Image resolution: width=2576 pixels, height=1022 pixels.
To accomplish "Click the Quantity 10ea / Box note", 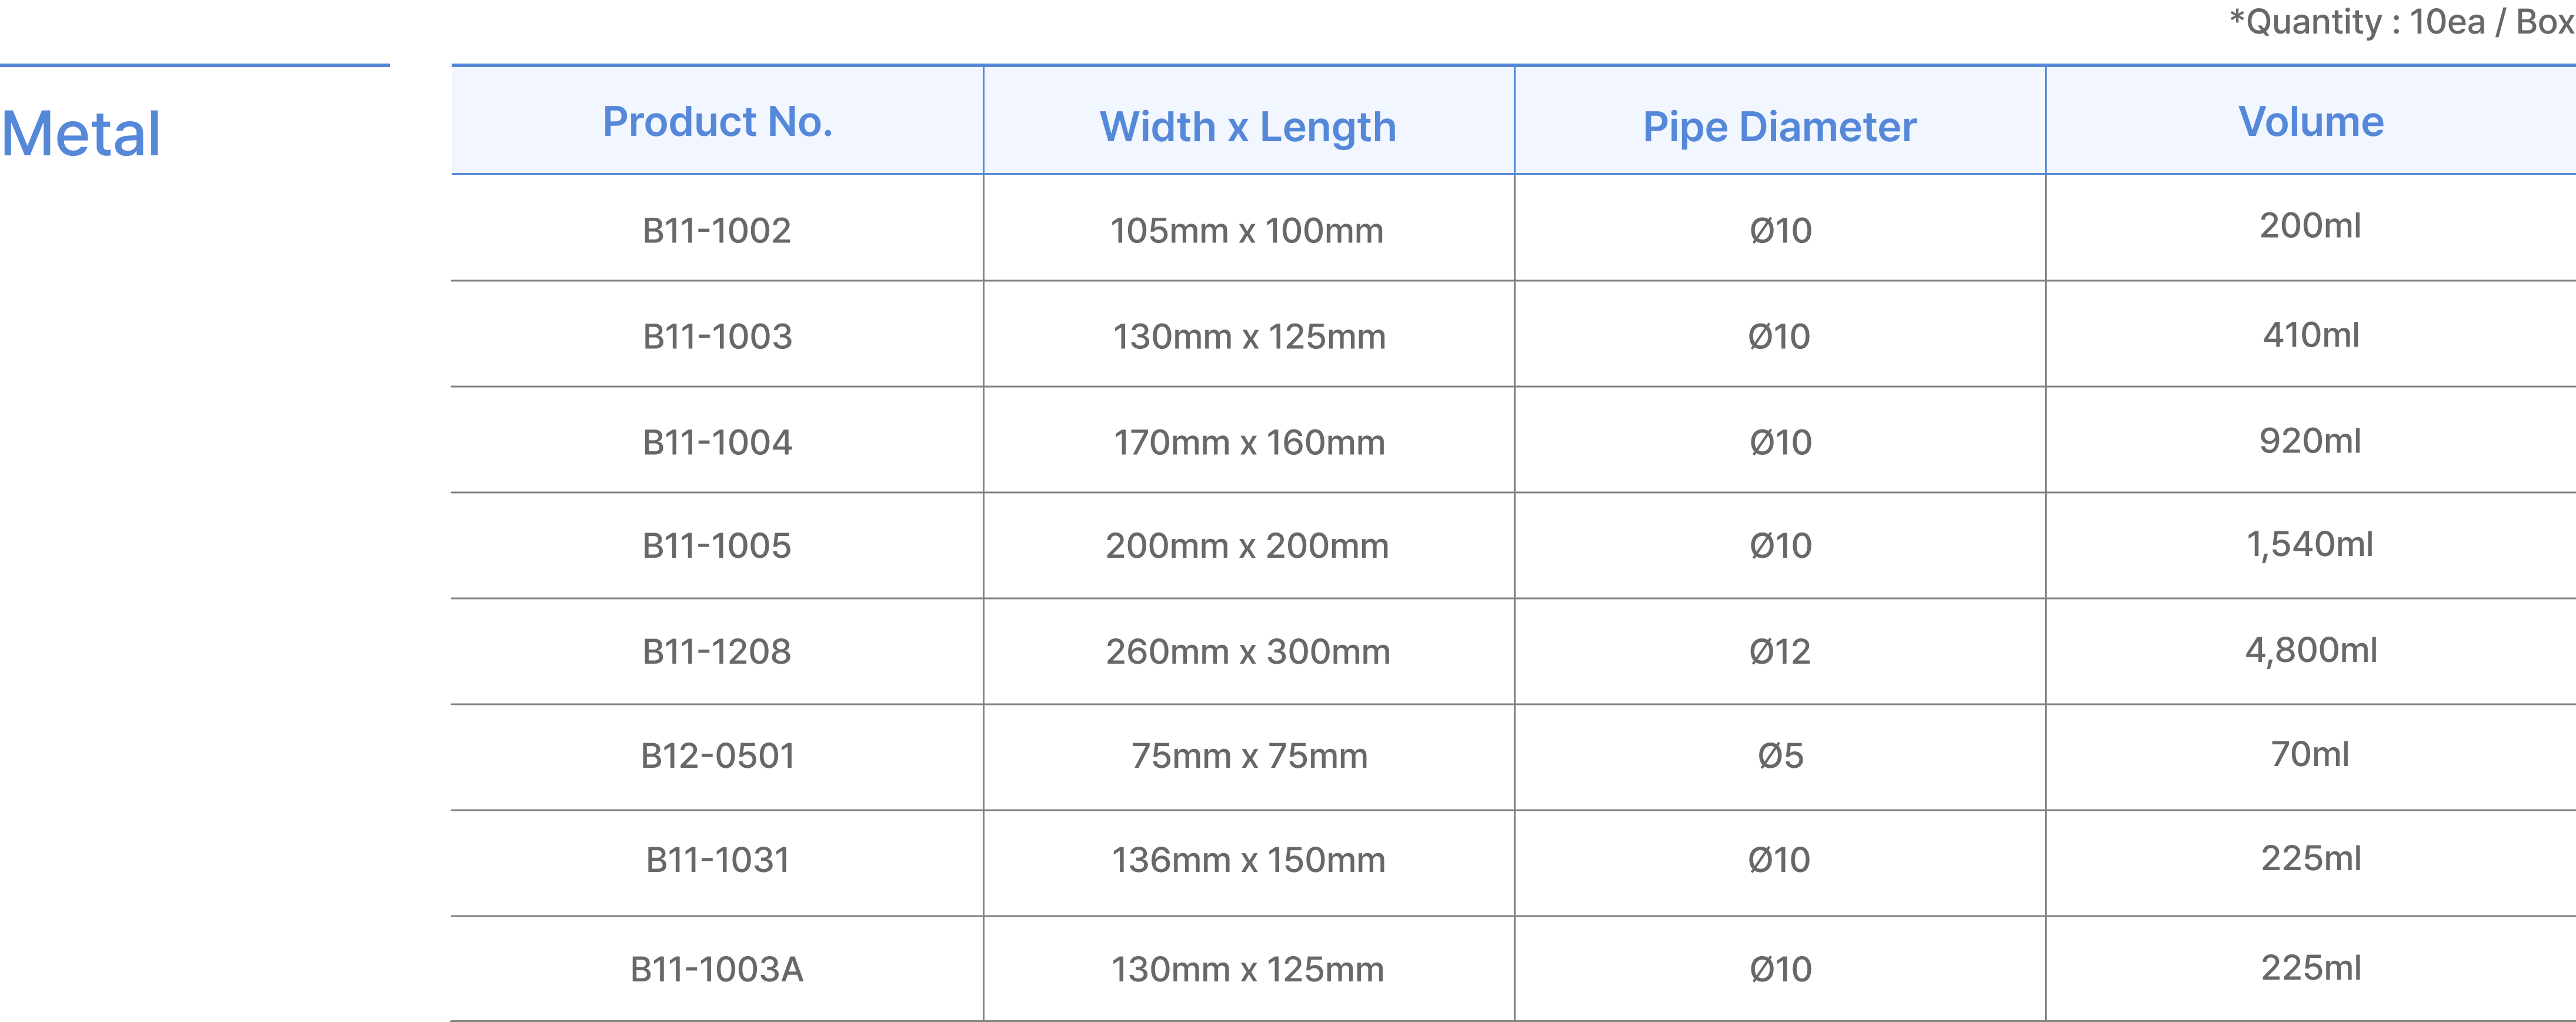I will coord(2400,22).
